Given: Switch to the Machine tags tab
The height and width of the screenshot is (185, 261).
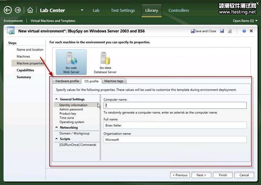Looking at the screenshot, I should (x=114, y=81).
